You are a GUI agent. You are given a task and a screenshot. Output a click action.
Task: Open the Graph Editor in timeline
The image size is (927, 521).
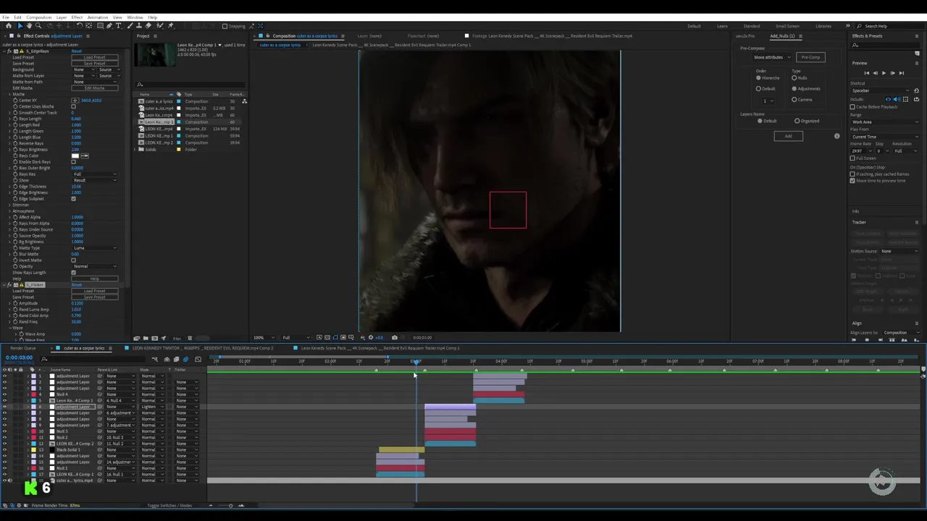[x=198, y=359]
